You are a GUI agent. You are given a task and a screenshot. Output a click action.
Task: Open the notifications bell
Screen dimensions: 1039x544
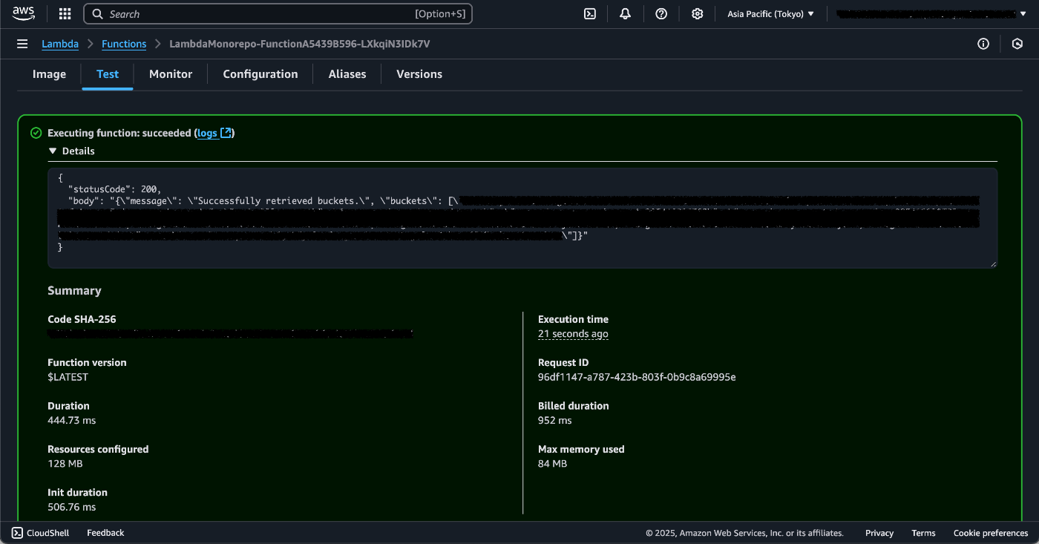(624, 13)
